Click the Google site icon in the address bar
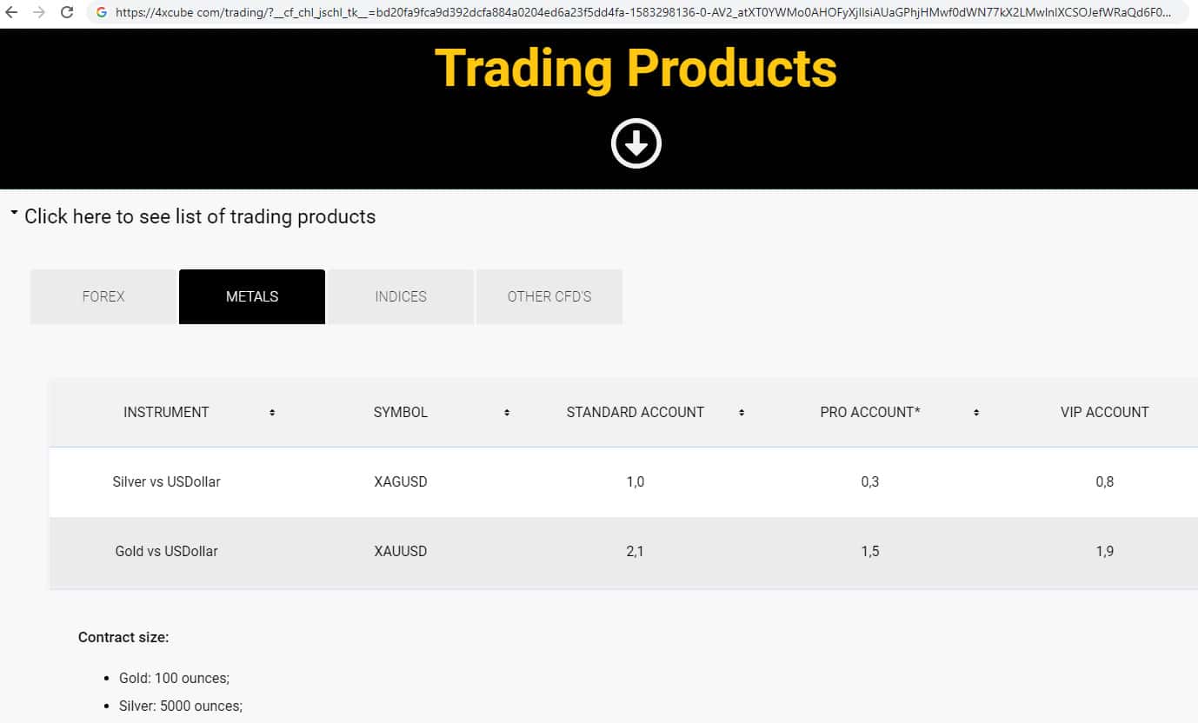The width and height of the screenshot is (1198, 723). pos(102,13)
